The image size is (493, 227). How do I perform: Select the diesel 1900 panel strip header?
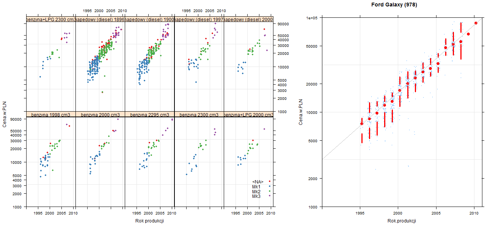point(149,20)
